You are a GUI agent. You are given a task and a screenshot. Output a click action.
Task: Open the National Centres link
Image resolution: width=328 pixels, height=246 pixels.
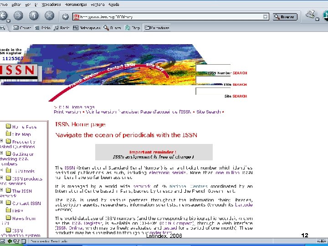(x=188, y=186)
